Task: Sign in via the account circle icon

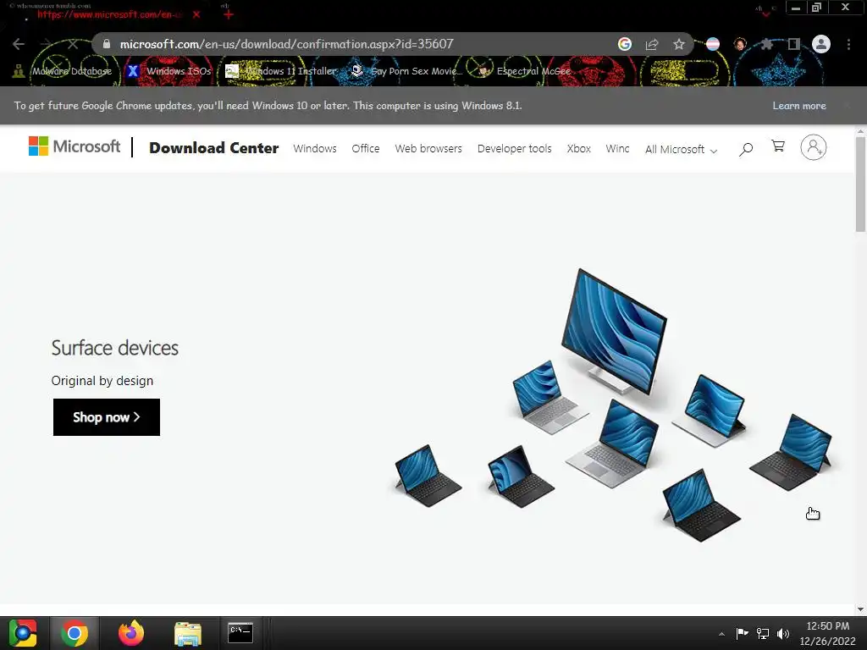Action: click(x=814, y=147)
